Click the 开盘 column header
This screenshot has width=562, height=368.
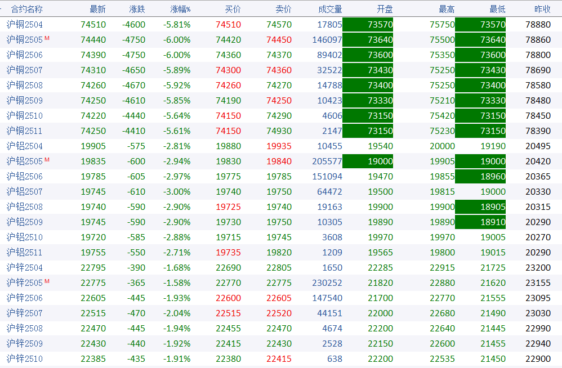pyautogui.click(x=385, y=9)
